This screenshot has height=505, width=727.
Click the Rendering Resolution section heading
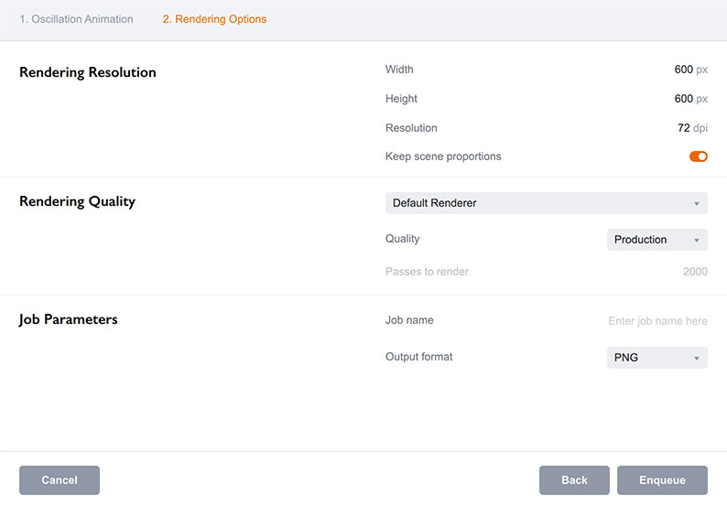pyautogui.click(x=88, y=72)
